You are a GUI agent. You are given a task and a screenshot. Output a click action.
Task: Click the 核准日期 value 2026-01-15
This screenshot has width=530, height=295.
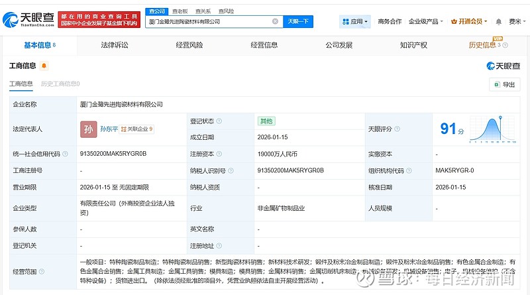click(x=450, y=187)
